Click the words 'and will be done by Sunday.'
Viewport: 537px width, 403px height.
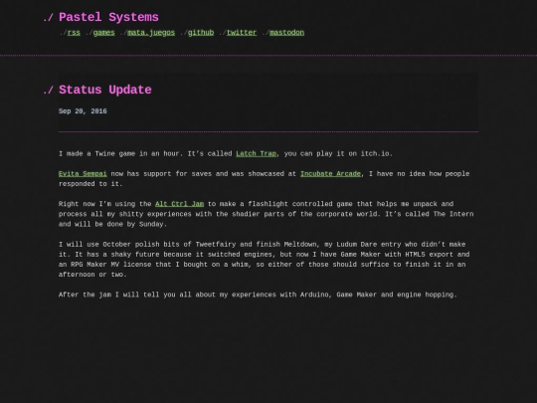click(112, 225)
